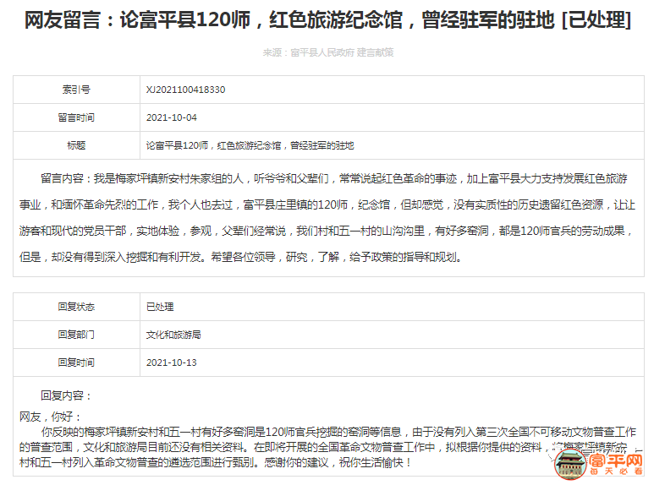The image size is (665, 485).
Task: Select the reply status value 已处理
Action: click(x=160, y=307)
